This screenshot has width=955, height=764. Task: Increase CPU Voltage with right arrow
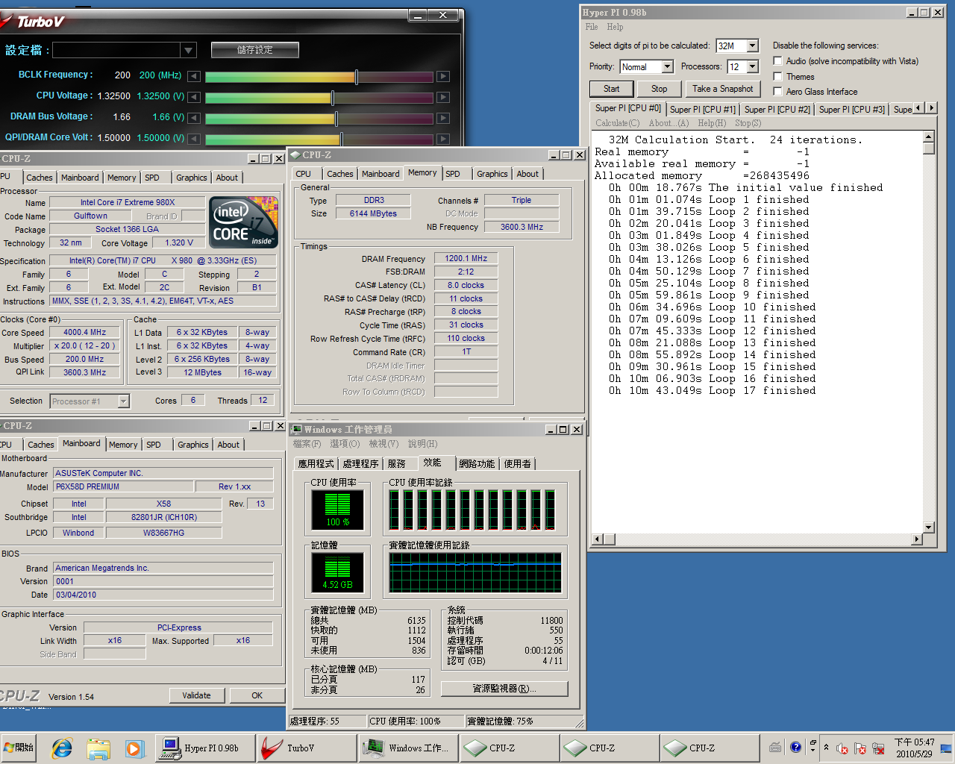click(443, 97)
